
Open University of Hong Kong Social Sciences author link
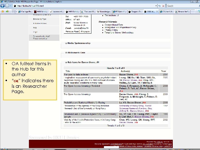click(135, 107)
